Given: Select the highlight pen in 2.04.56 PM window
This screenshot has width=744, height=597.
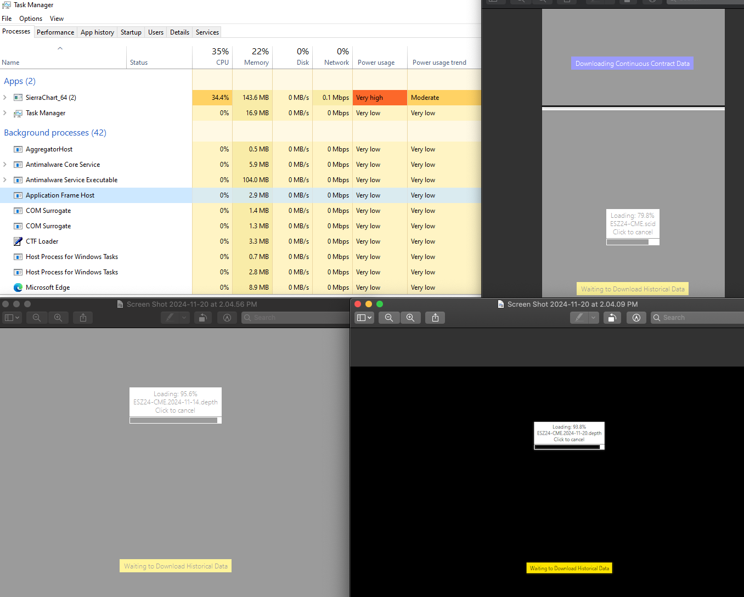Looking at the screenshot, I should (x=170, y=318).
